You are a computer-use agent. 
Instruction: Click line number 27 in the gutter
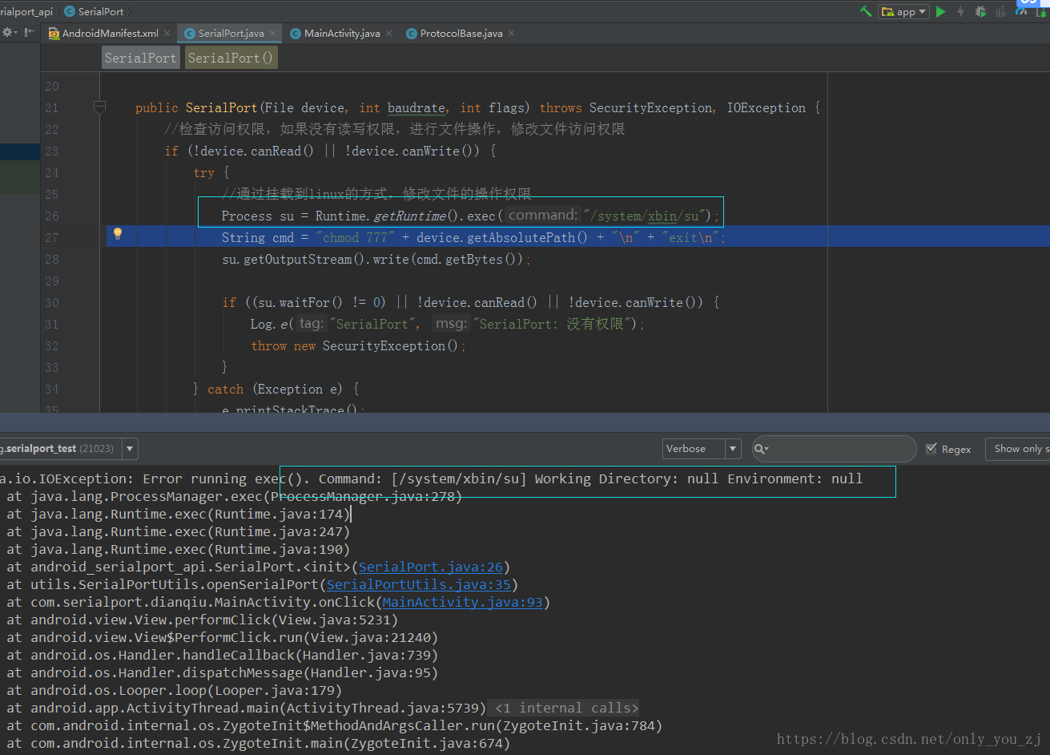pos(51,237)
